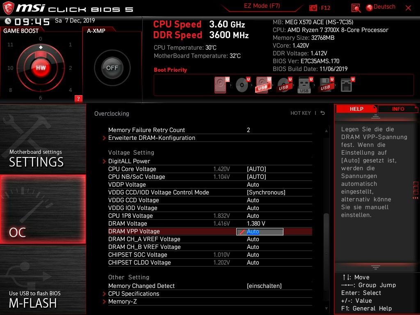Select the USB key boot device icon

305,85
